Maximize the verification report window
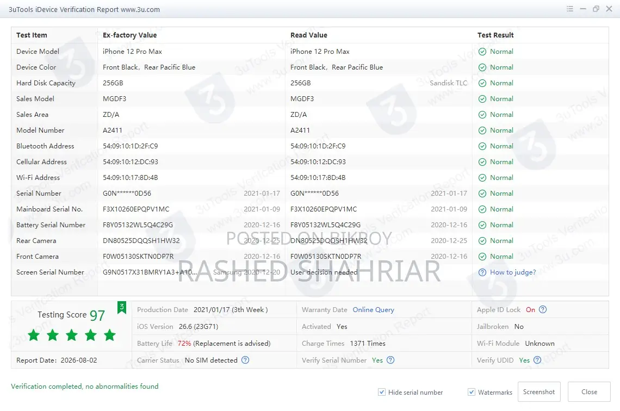The width and height of the screenshot is (620, 411). click(x=596, y=9)
